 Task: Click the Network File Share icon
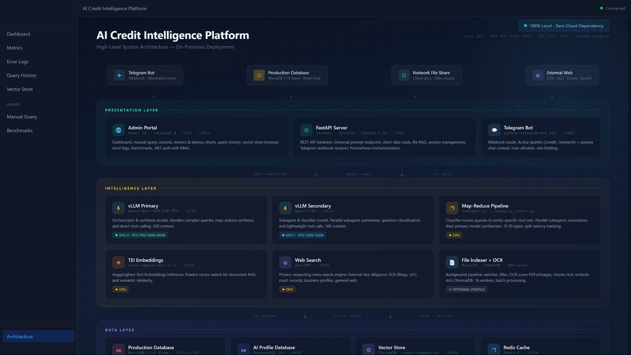coord(404,75)
